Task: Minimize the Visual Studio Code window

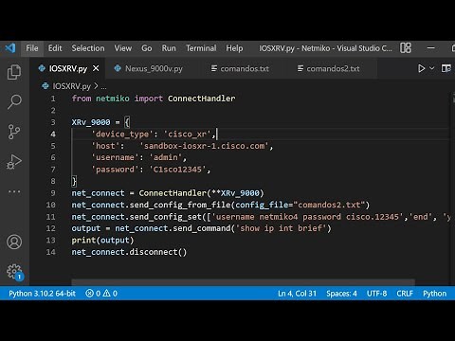Action: 431,48
